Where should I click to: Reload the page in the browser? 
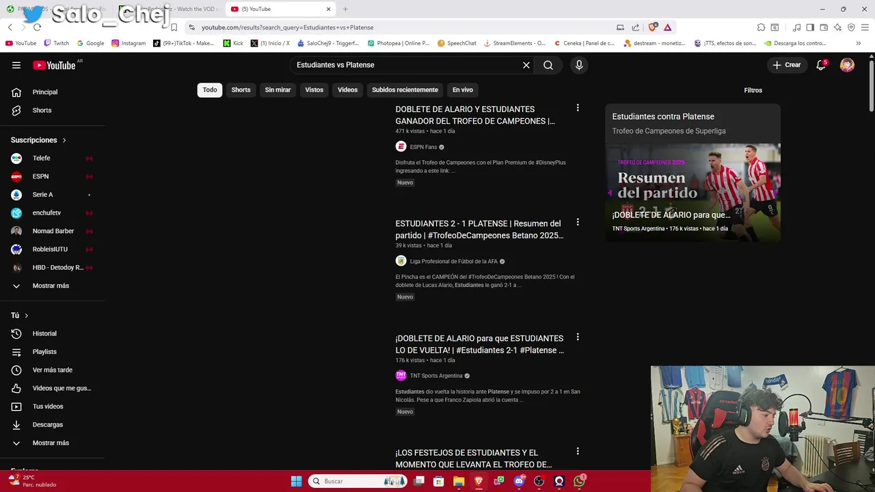click(37, 27)
